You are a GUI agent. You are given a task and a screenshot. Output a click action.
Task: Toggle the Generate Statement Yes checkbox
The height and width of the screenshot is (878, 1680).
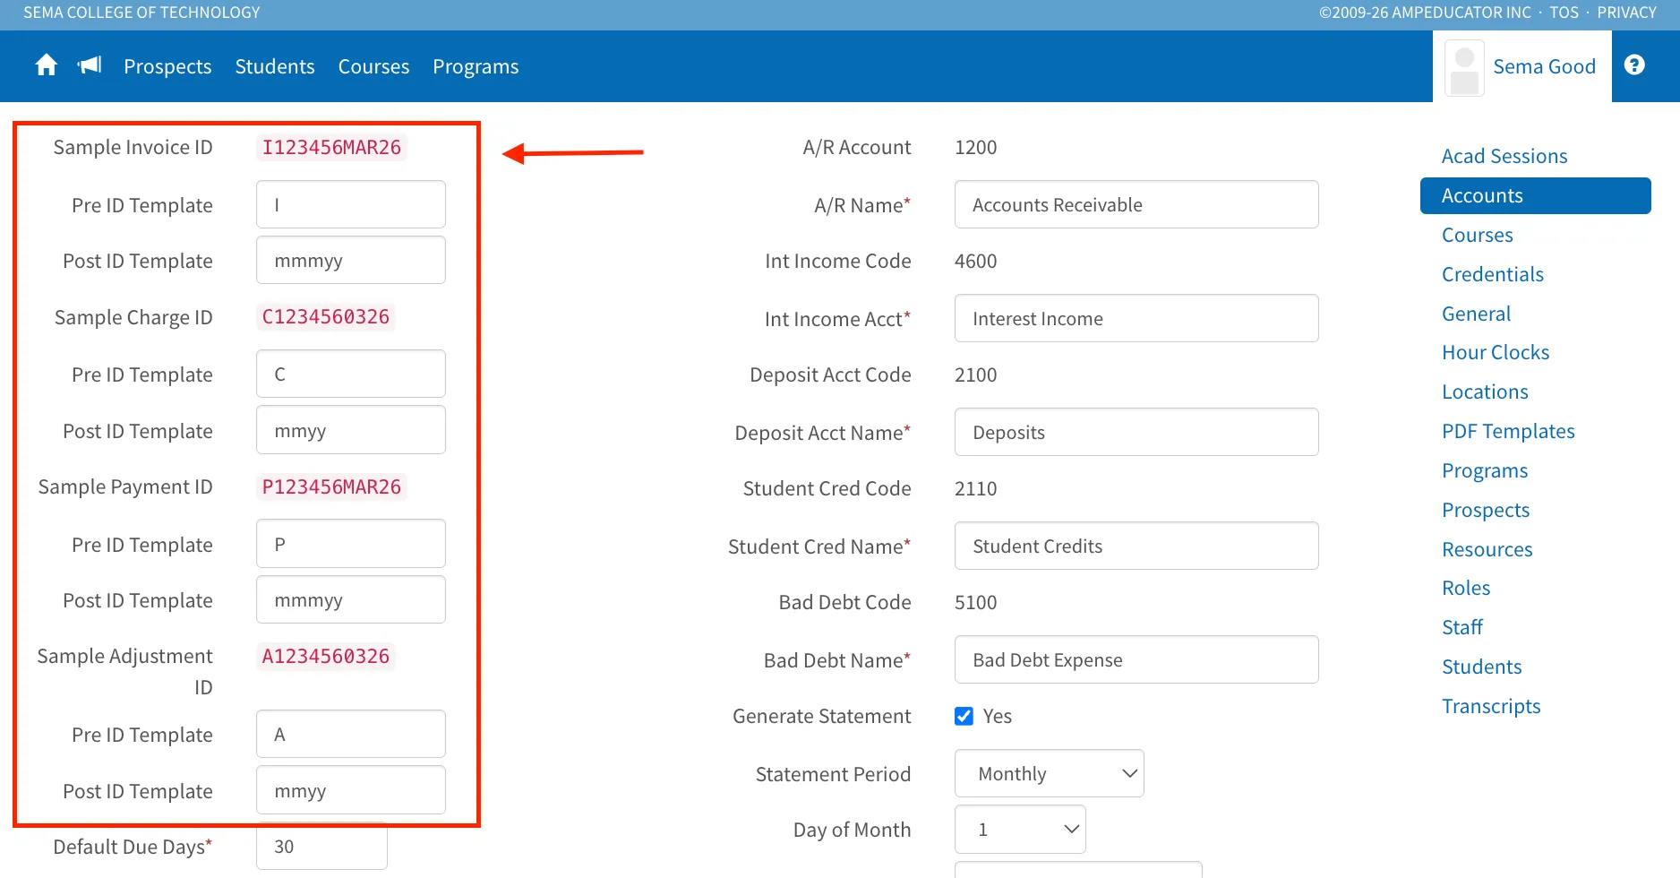tap(964, 716)
